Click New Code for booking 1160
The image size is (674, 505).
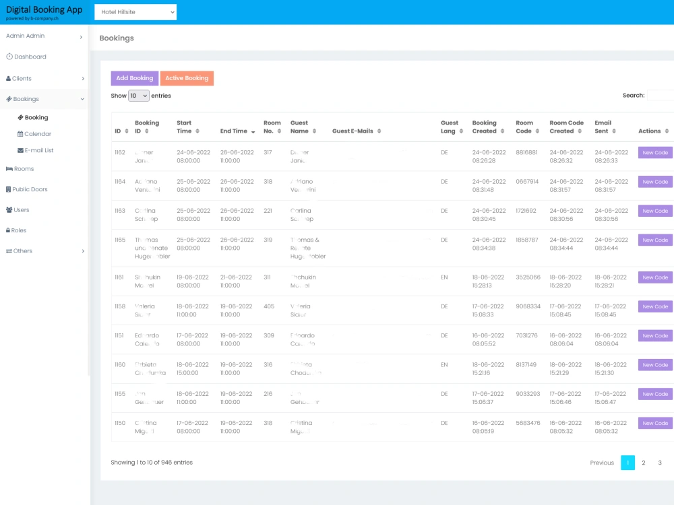tap(655, 365)
